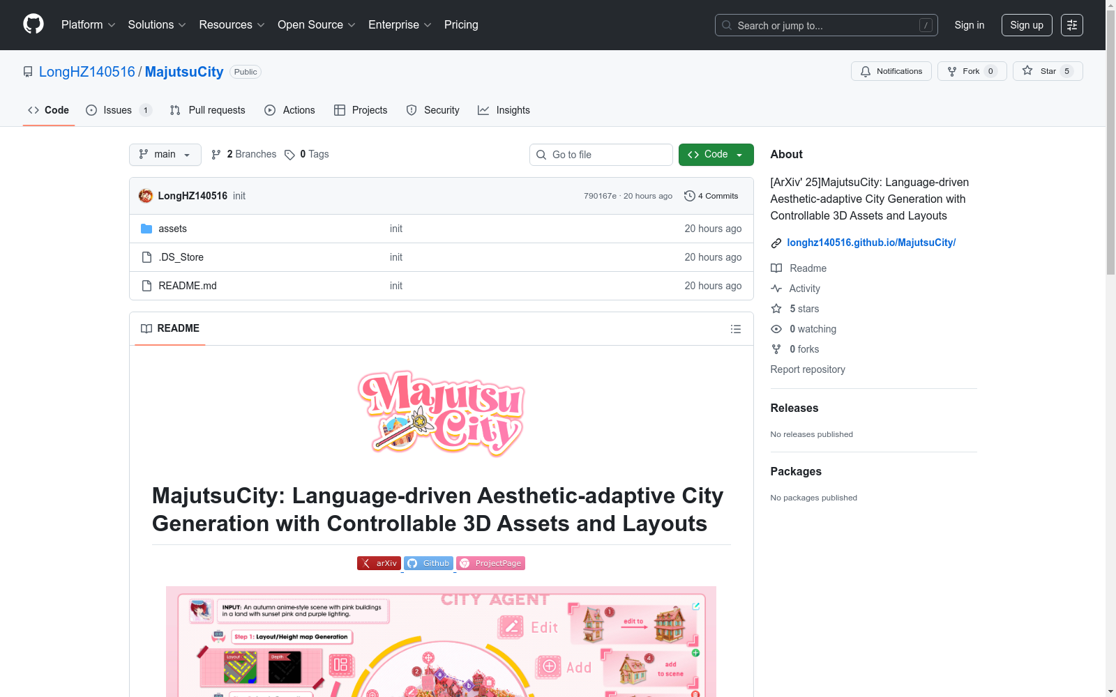Switch to the Pull requests tab

[x=208, y=110]
